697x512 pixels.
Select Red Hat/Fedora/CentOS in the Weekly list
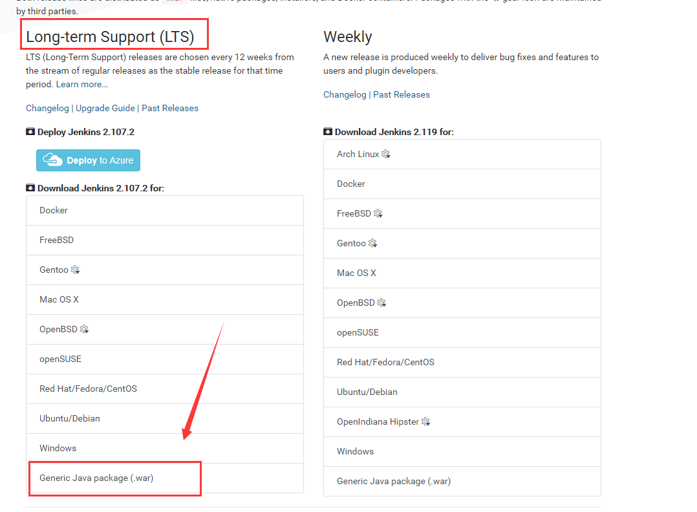coord(462,363)
